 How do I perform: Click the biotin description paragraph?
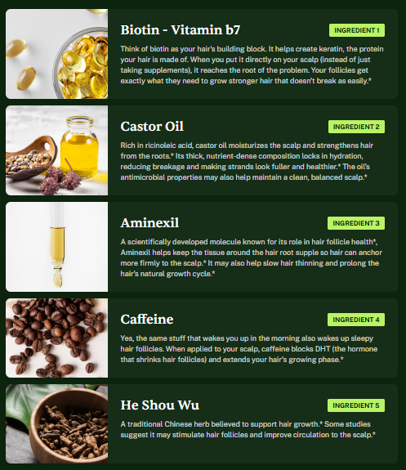tap(252, 65)
